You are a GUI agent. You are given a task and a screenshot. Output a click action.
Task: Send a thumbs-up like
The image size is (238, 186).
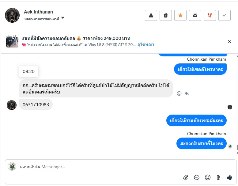pyautogui.click(x=229, y=177)
